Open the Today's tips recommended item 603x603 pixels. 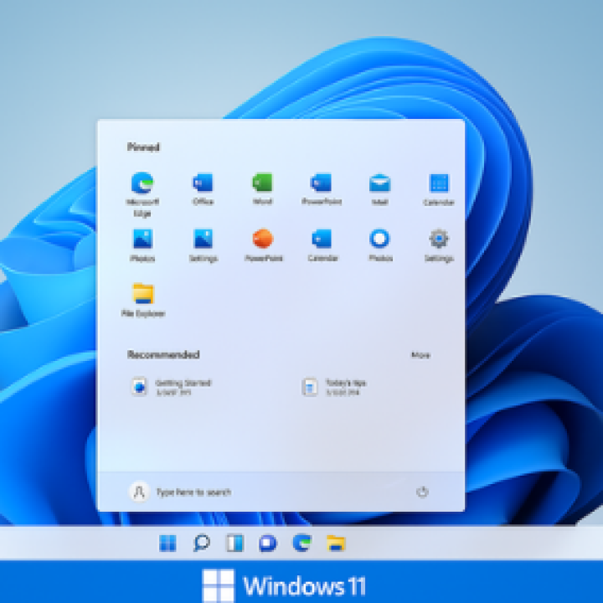[334, 387]
